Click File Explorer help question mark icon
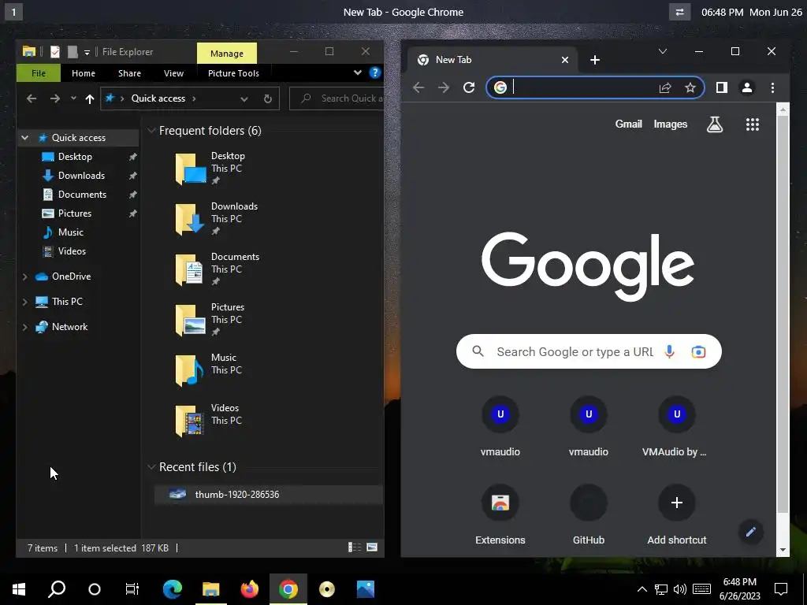 [375, 73]
